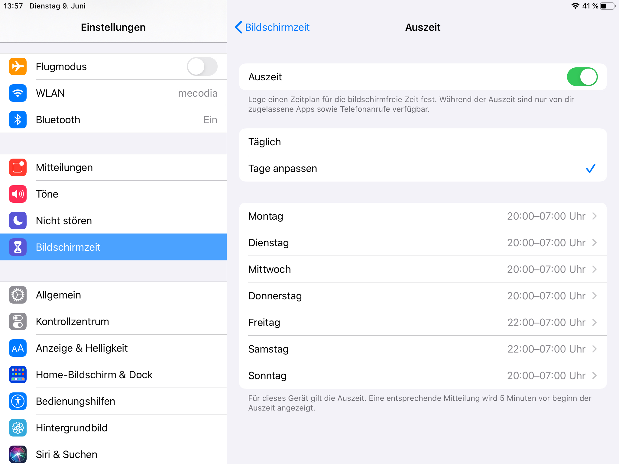Open the Bildschirmzeit hourglass icon
The image size is (619, 464).
[x=18, y=247]
